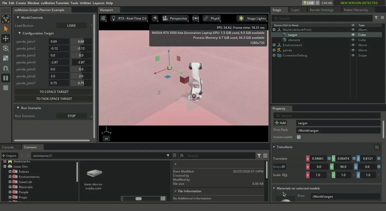Click the Stage Lights lighting icon
386x211 pixels.
point(241,18)
